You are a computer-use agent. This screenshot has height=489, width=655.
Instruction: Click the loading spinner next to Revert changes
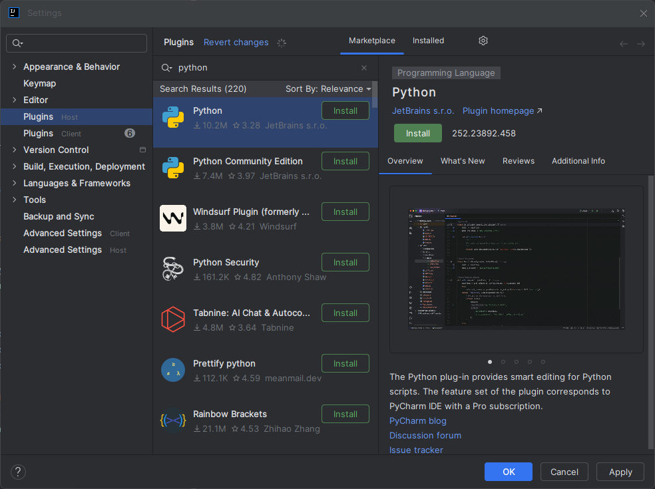coord(282,43)
